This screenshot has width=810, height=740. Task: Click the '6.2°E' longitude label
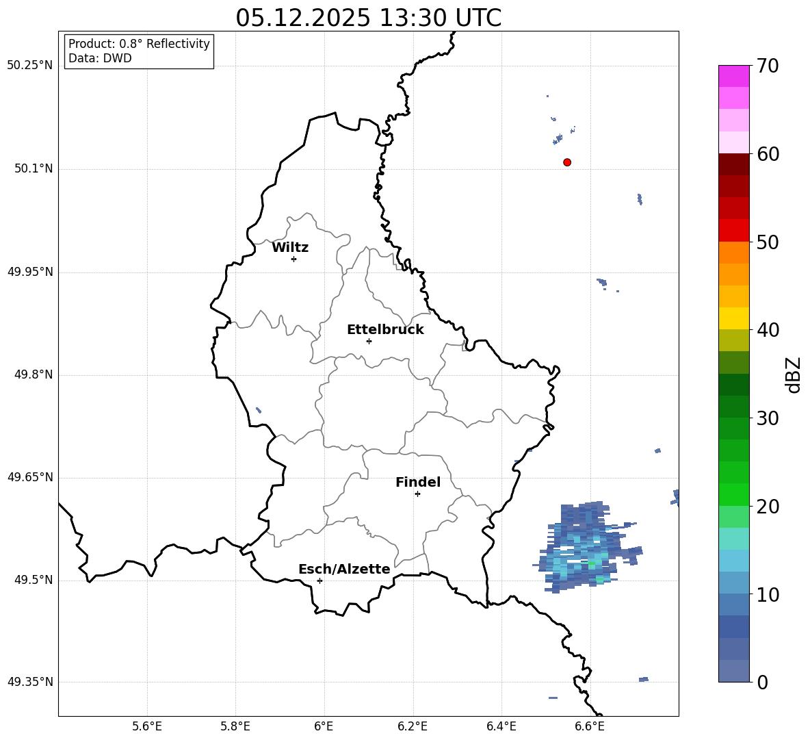point(413,726)
